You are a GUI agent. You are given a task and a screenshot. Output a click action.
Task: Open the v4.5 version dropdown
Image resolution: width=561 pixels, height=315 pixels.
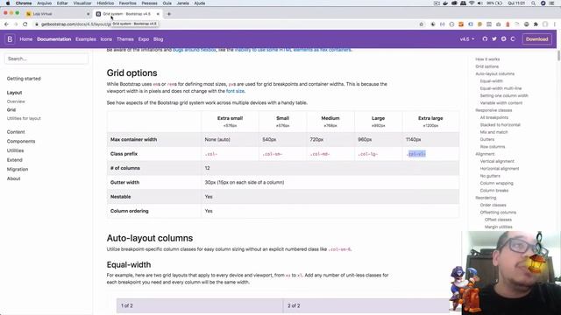[x=467, y=38]
